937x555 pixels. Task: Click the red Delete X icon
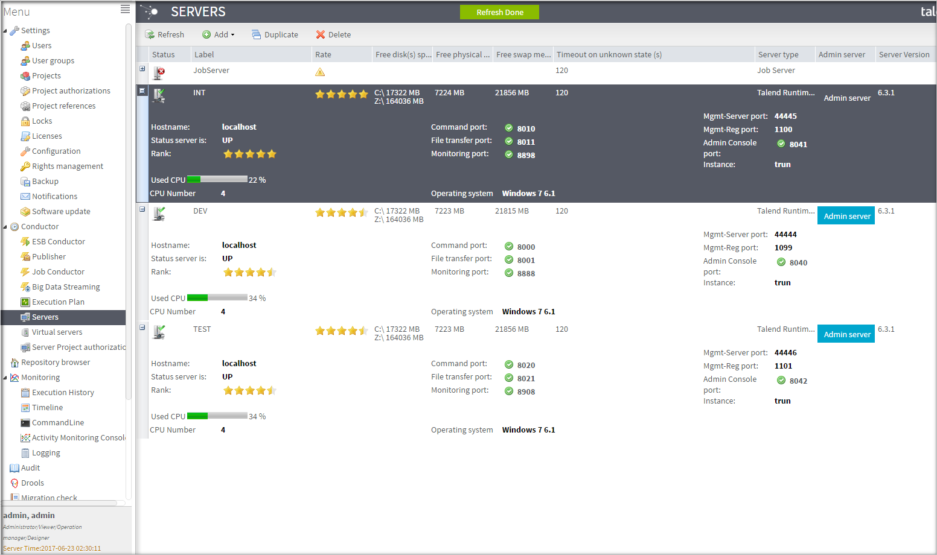[x=321, y=35]
